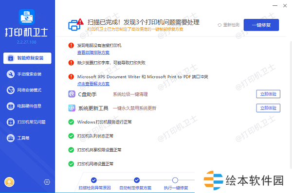
Task: Click the 扫描检测异常原因 step marker
Action: click(94, 180)
